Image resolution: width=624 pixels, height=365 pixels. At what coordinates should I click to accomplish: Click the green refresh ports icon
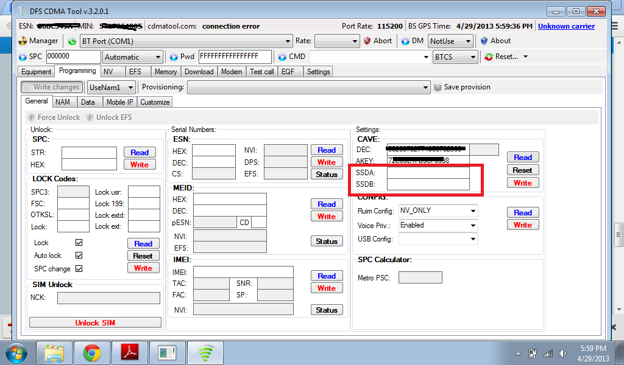(x=72, y=41)
